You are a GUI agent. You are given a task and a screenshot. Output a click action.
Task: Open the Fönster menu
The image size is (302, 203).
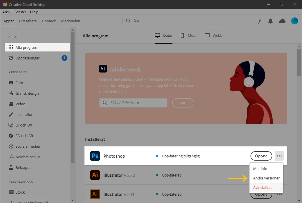coord(20,12)
